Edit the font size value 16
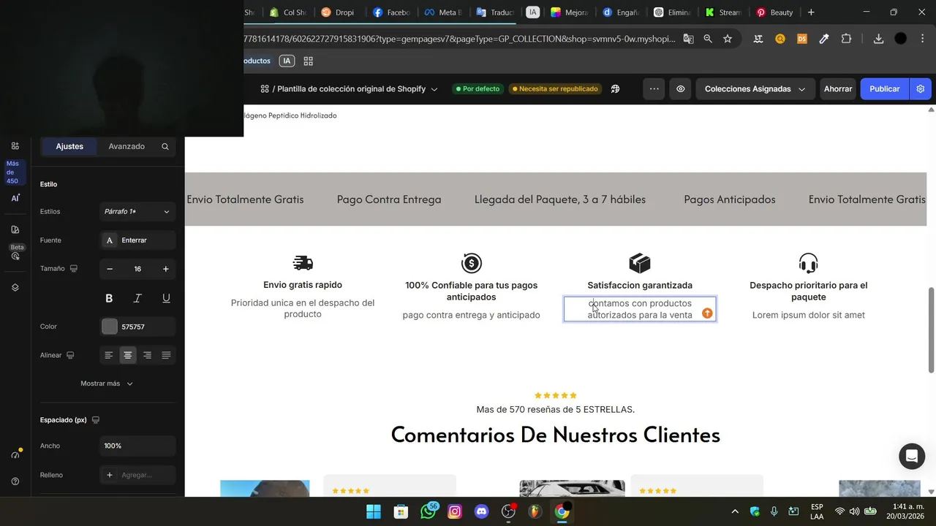 click(x=137, y=269)
